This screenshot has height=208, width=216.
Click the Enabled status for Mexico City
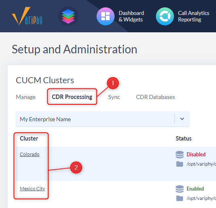195,189
